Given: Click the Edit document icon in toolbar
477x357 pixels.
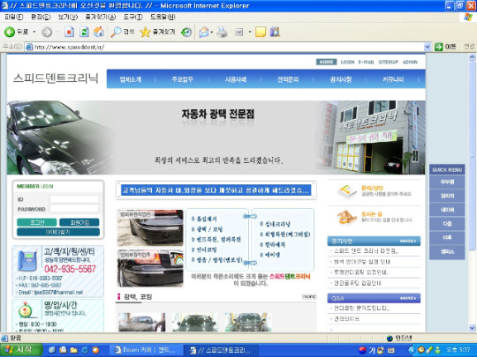Looking at the screenshot, I should [239, 32].
